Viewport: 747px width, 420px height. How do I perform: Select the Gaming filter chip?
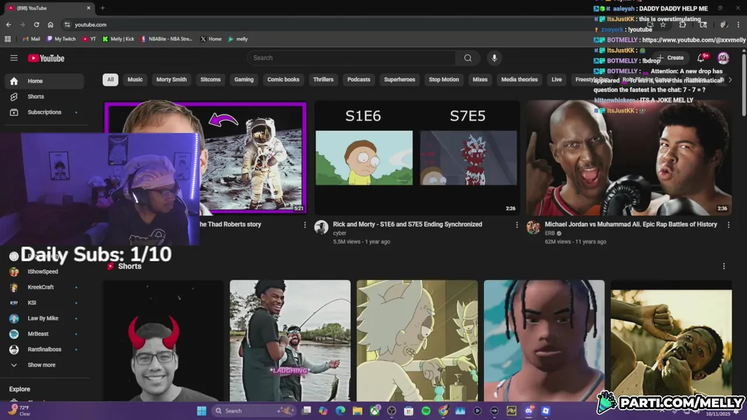point(244,79)
